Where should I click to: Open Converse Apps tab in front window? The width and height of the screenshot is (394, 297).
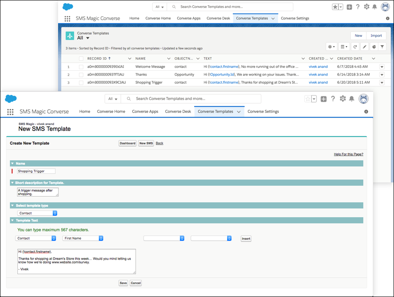tap(145, 112)
